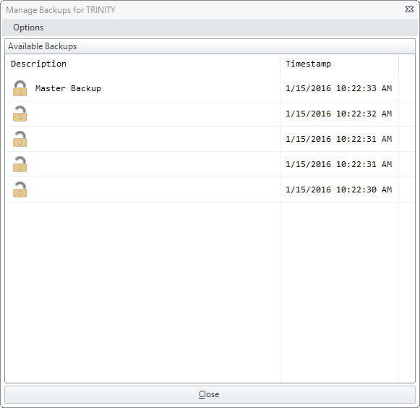This screenshot has height=408, width=420.
Task: Click the empty description cell of the 10:22:32 backup
Action: coord(153,114)
